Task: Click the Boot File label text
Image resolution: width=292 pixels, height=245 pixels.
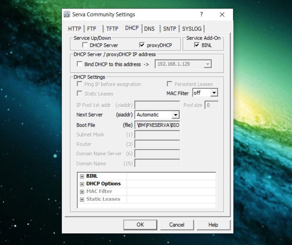Action: coord(86,125)
